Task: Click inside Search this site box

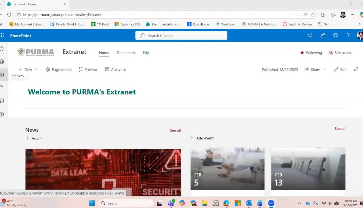Action: tap(181, 36)
